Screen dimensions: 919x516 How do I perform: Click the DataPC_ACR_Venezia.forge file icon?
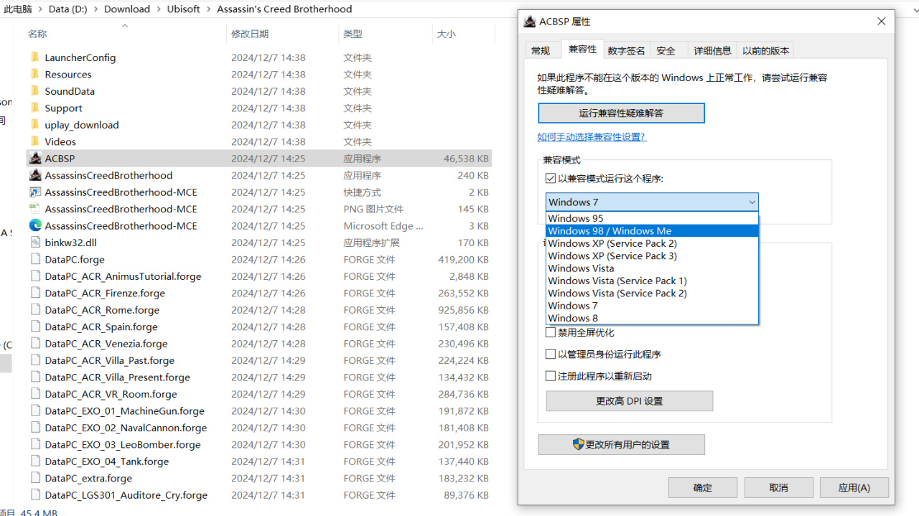[x=34, y=344]
